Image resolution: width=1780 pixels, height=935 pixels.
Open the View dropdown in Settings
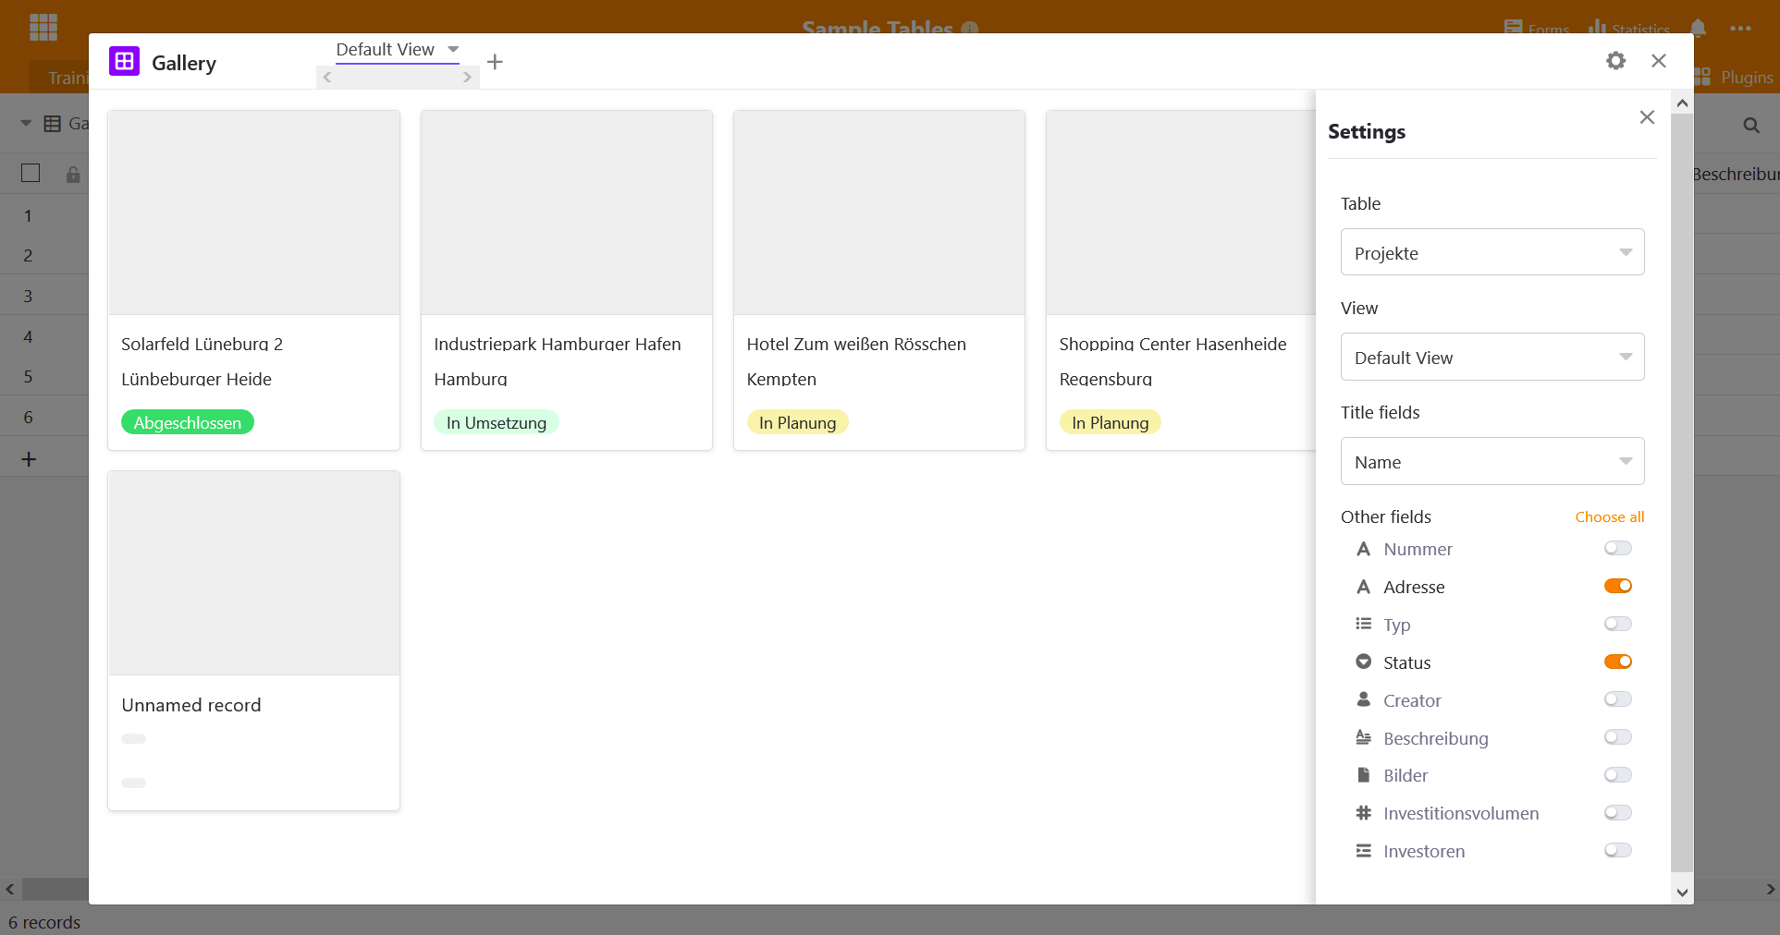1492,358
